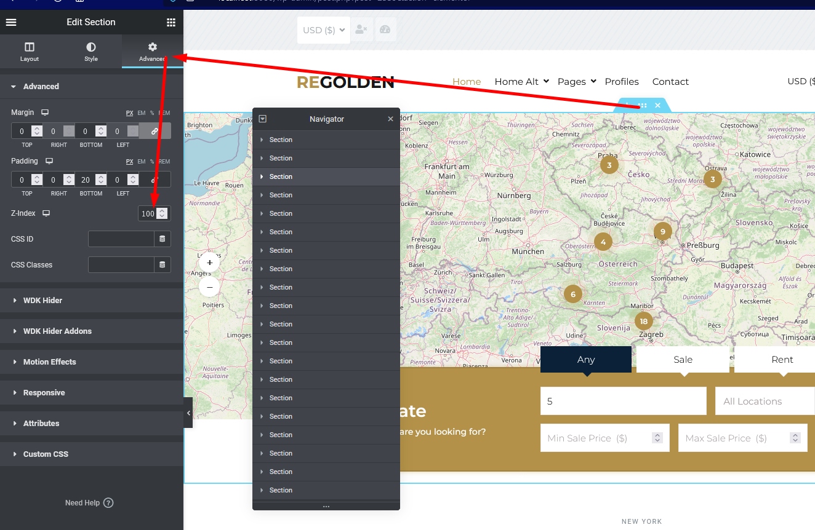The height and width of the screenshot is (530, 815).
Task: Set Padding unit to percent
Action: pyautogui.click(x=152, y=162)
